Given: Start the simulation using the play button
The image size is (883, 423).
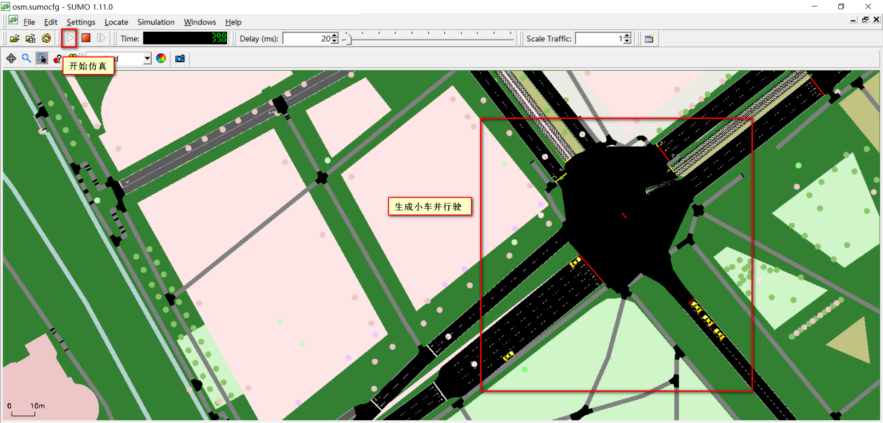Looking at the screenshot, I should [69, 38].
